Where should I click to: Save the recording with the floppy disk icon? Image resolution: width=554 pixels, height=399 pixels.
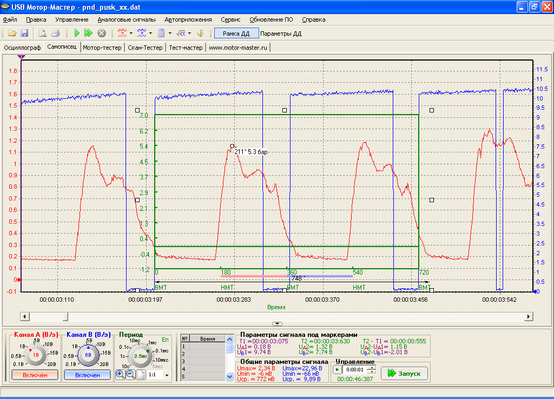tap(24, 33)
